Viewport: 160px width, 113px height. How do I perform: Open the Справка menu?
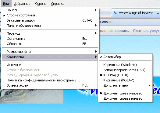click(58, 4)
